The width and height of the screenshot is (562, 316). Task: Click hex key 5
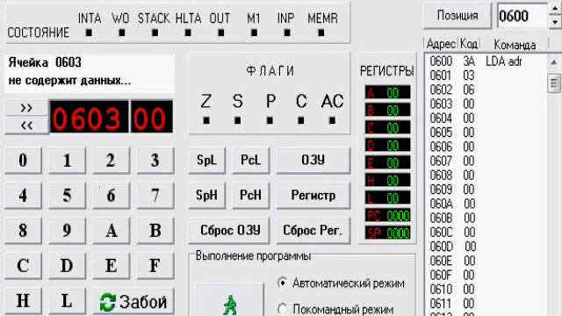pyautogui.click(x=67, y=195)
